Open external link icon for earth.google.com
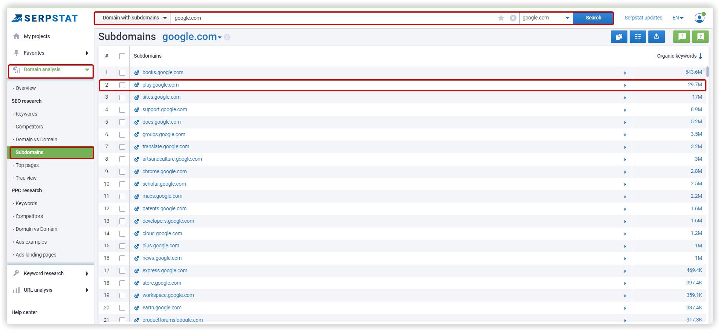 [137, 308]
